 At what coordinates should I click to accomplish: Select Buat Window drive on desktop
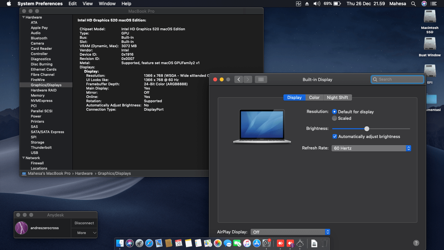430,47
